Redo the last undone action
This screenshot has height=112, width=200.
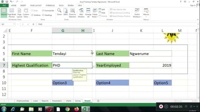point(17,2)
